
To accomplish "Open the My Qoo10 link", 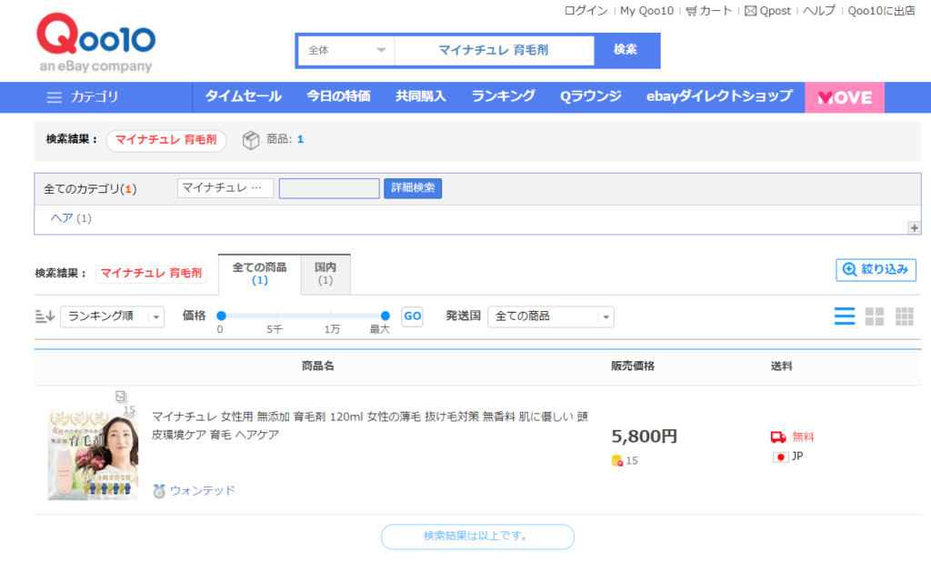I will click(x=646, y=11).
